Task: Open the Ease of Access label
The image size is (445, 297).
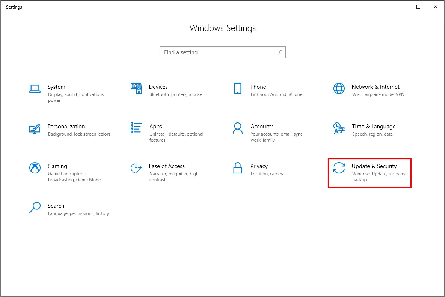Action: [167, 166]
